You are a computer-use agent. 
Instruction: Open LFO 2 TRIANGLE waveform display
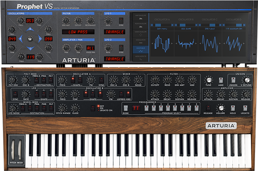[x=114, y=59]
